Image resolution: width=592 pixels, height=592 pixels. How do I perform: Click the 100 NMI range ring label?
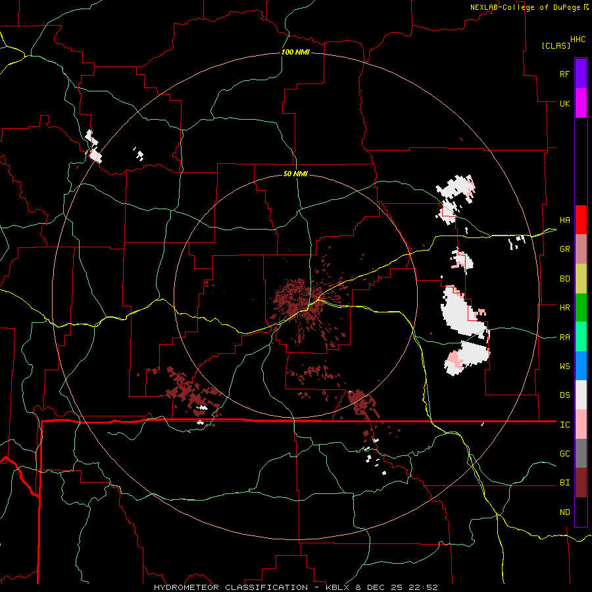coord(295,52)
